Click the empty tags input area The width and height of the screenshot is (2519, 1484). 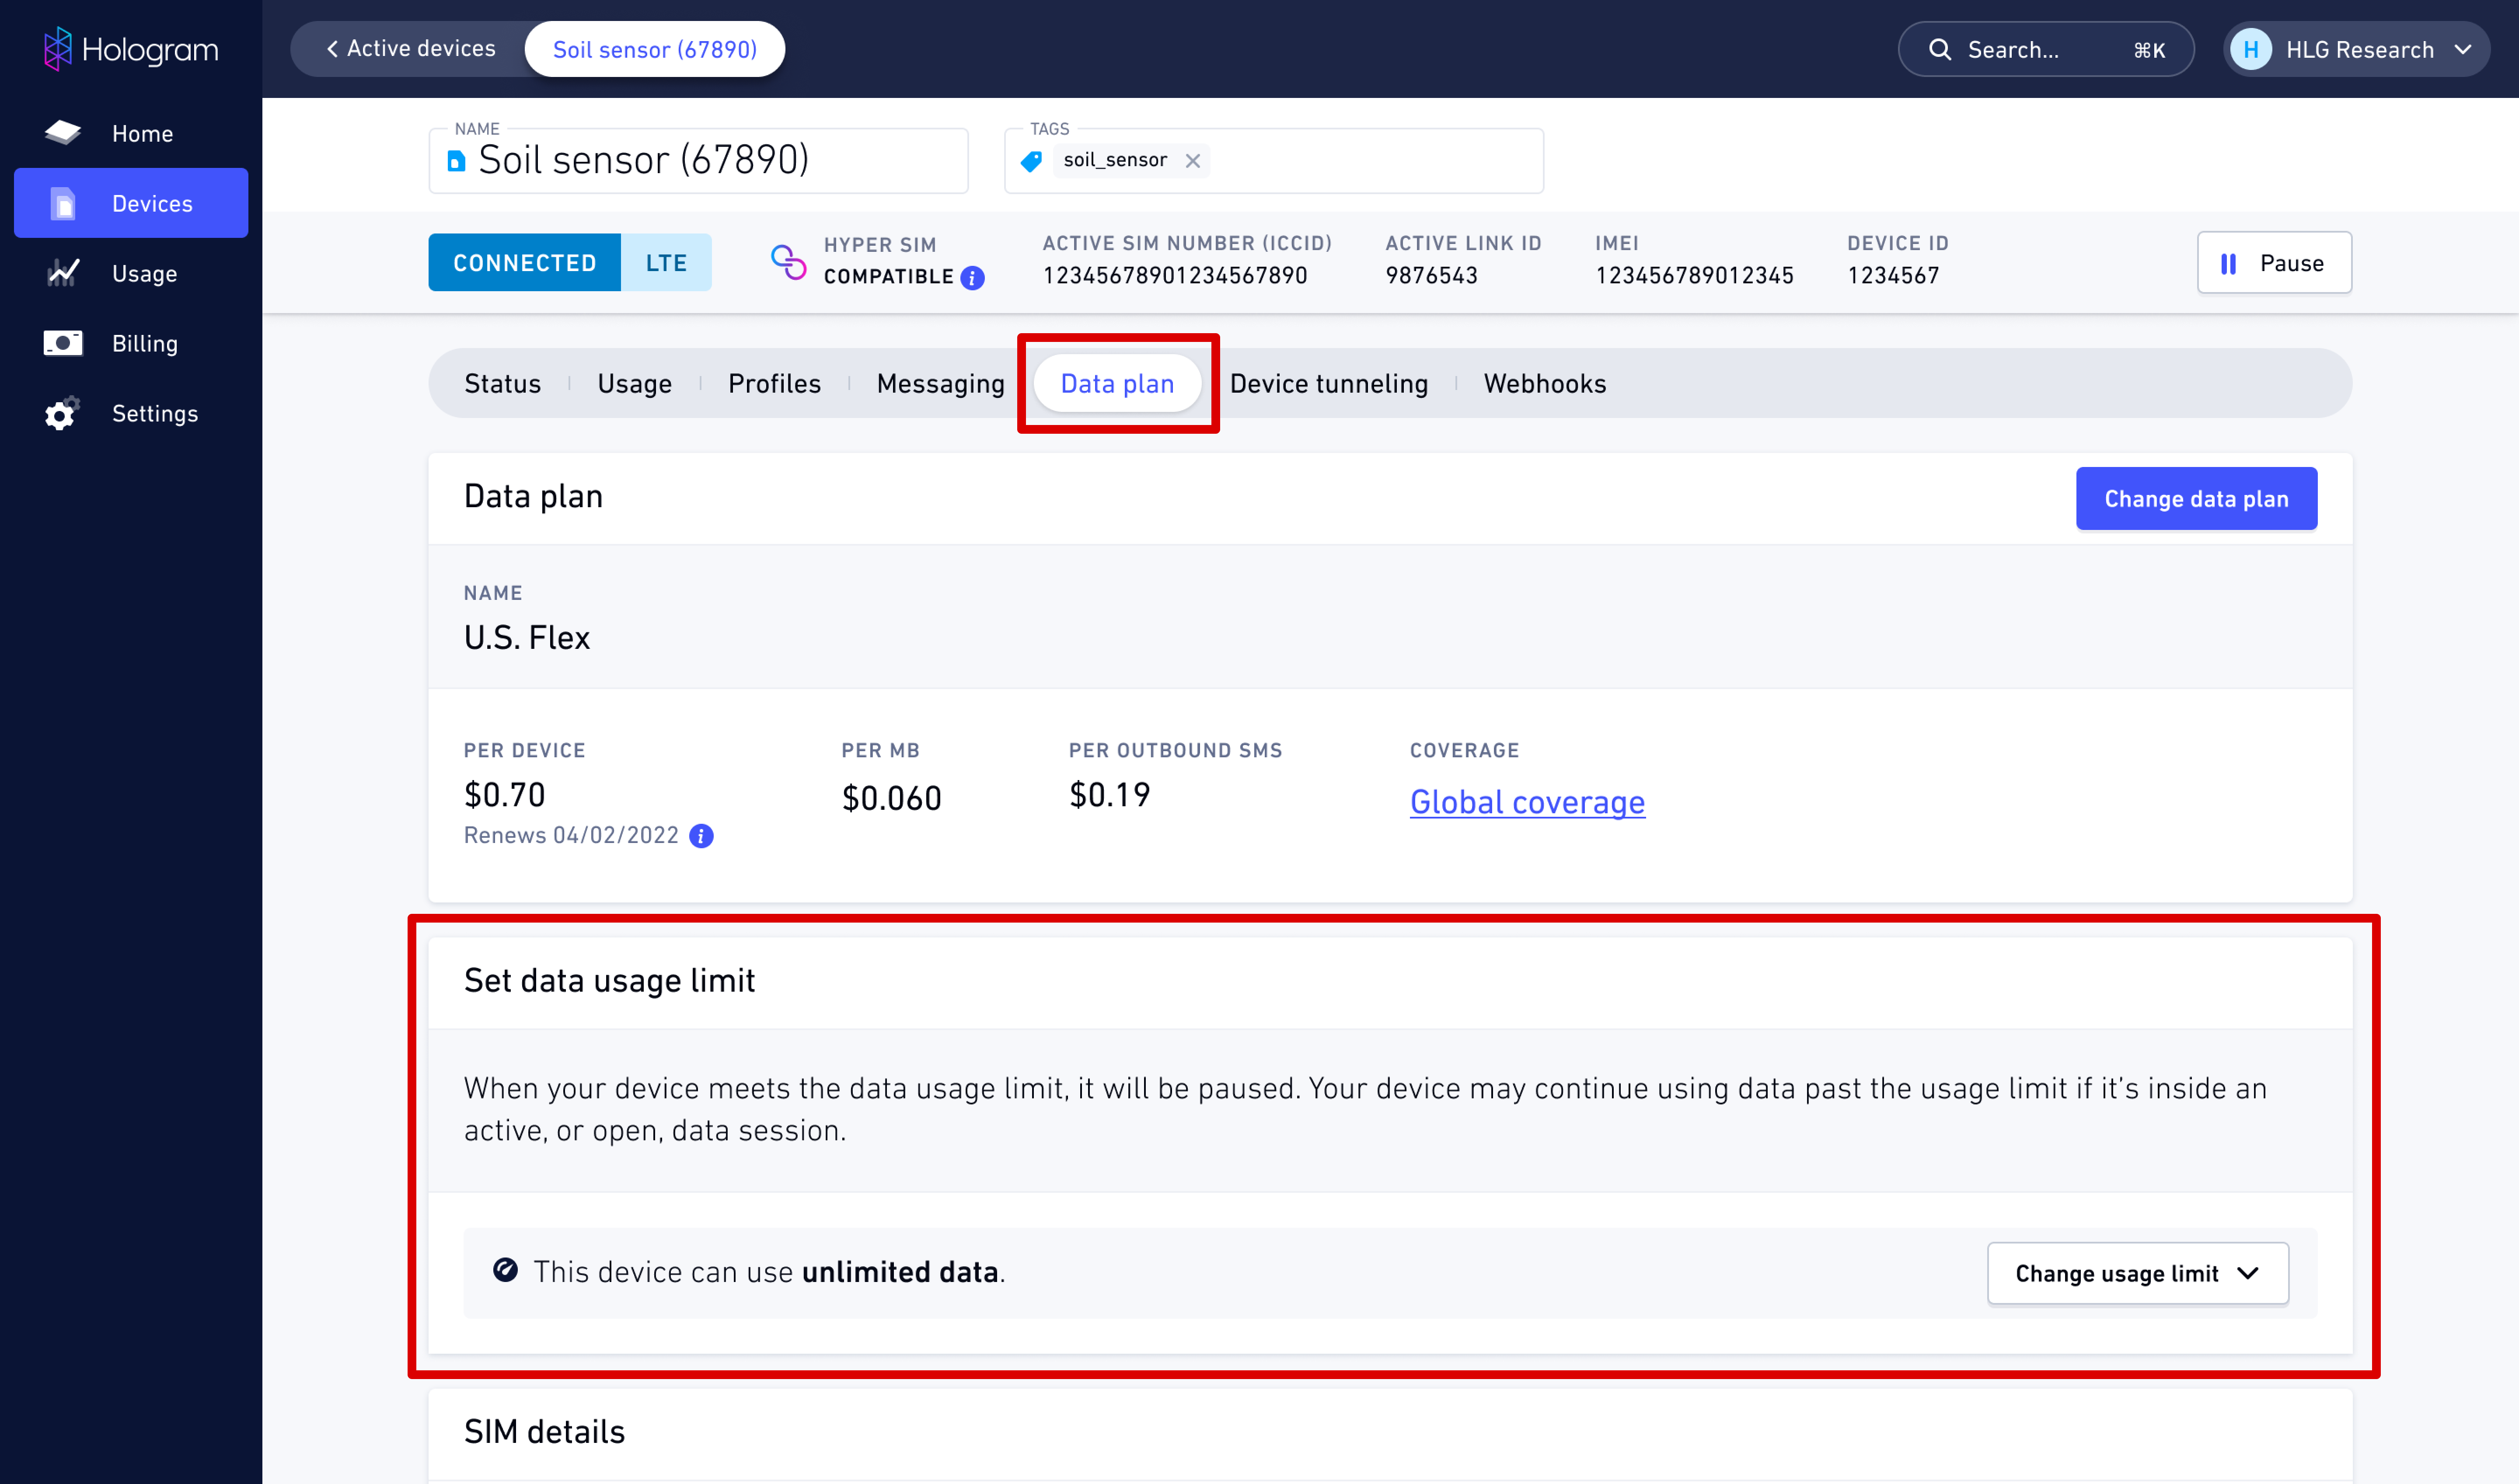pos(1375,160)
